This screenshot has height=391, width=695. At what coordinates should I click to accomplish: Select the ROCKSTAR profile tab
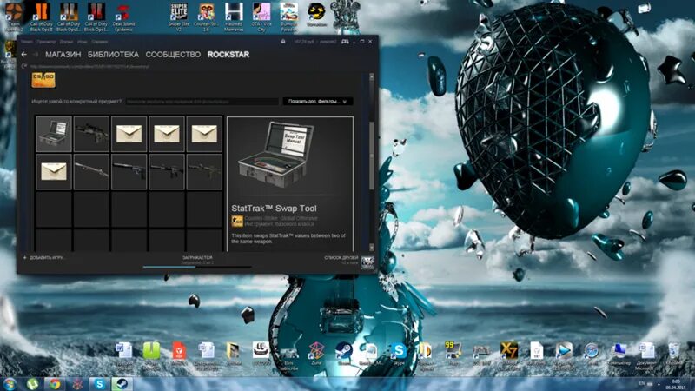[x=228, y=55]
